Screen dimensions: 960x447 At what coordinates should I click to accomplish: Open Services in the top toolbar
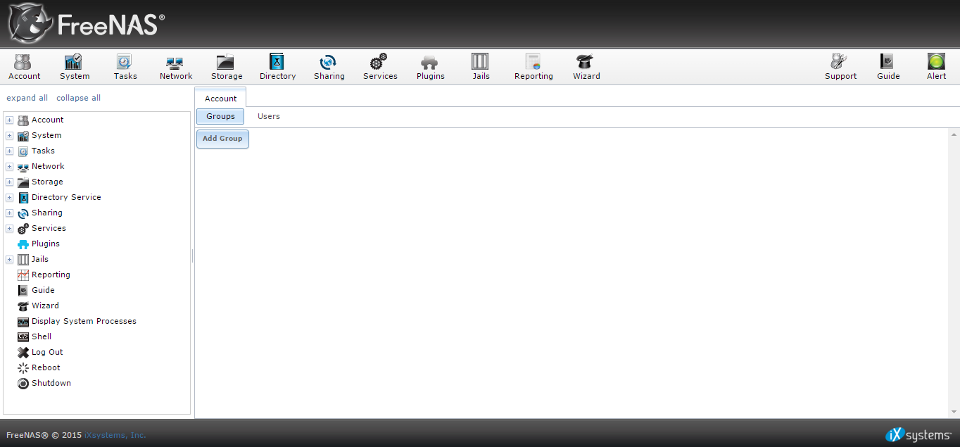380,68
